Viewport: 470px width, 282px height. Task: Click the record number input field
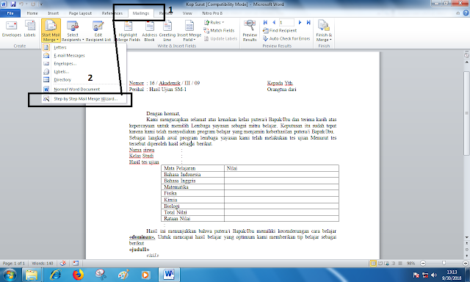tap(286, 23)
